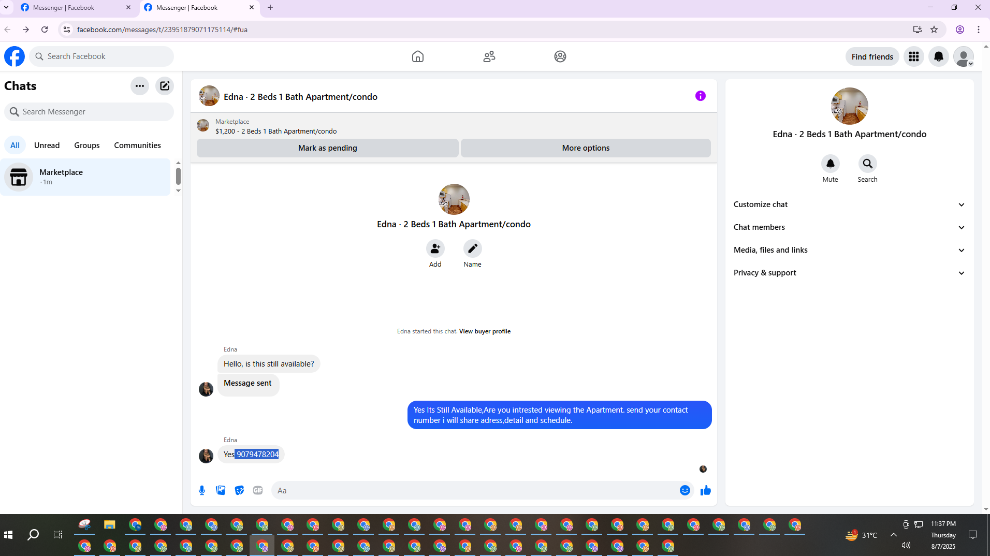
Task: Open Chats options three-dot menu
Action: (140, 86)
